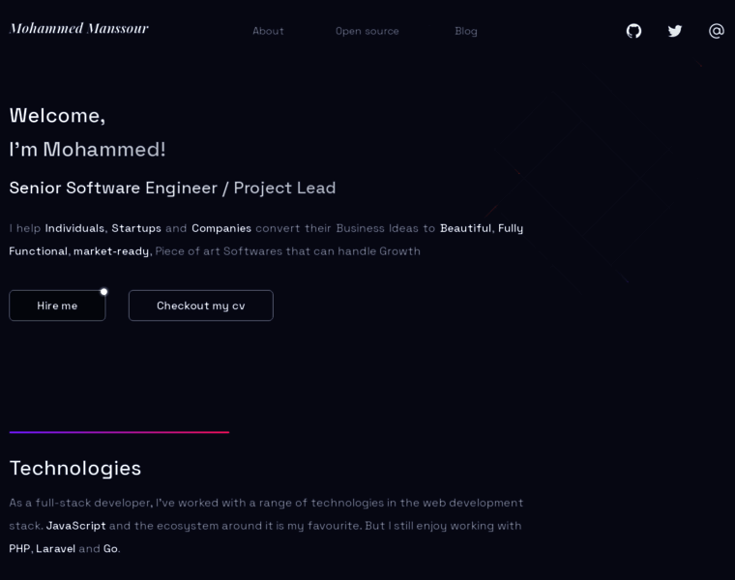Click the Mohammed Manssour site logo
Viewport: 735px width, 580px height.
coord(79,29)
